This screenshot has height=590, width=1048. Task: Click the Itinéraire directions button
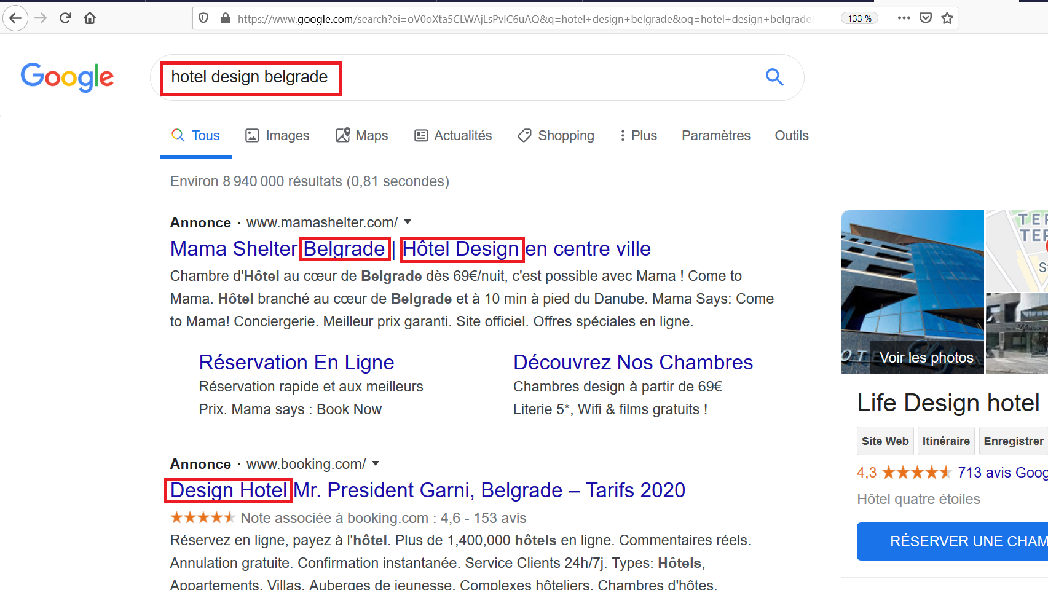tap(946, 441)
